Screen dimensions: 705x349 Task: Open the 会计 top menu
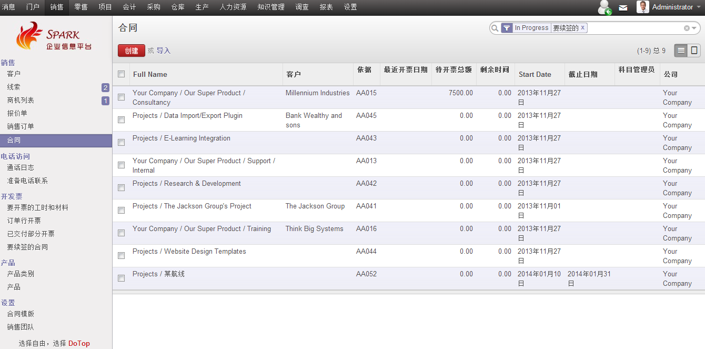tap(129, 7)
